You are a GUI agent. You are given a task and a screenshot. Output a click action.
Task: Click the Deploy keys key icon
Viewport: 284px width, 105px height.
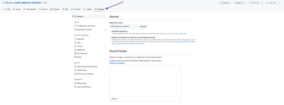pyautogui.click(x=75, y=70)
